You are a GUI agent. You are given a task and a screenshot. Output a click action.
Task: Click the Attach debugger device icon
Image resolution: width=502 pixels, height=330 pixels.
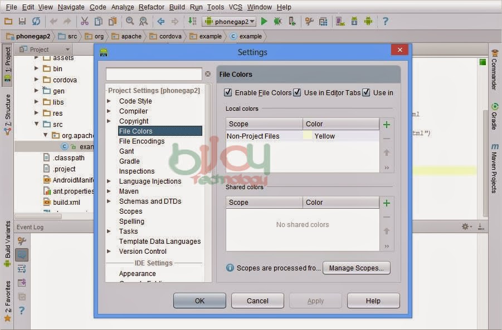click(x=292, y=21)
